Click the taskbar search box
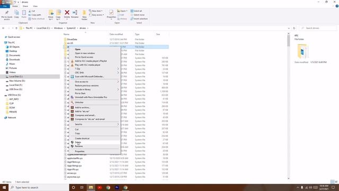Image resolution: width=339 pixels, height=191 pixels. click(39, 187)
